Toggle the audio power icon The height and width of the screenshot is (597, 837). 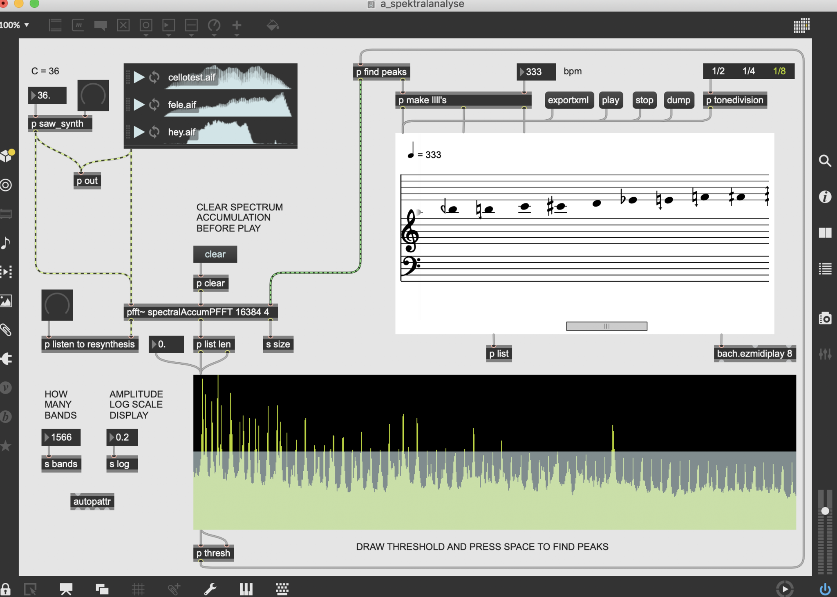click(825, 589)
